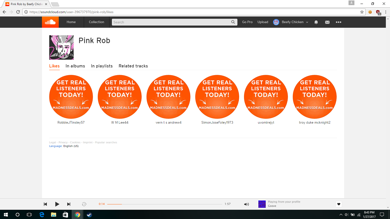Select the Likes tab
The width and height of the screenshot is (390, 219).
coord(54,66)
